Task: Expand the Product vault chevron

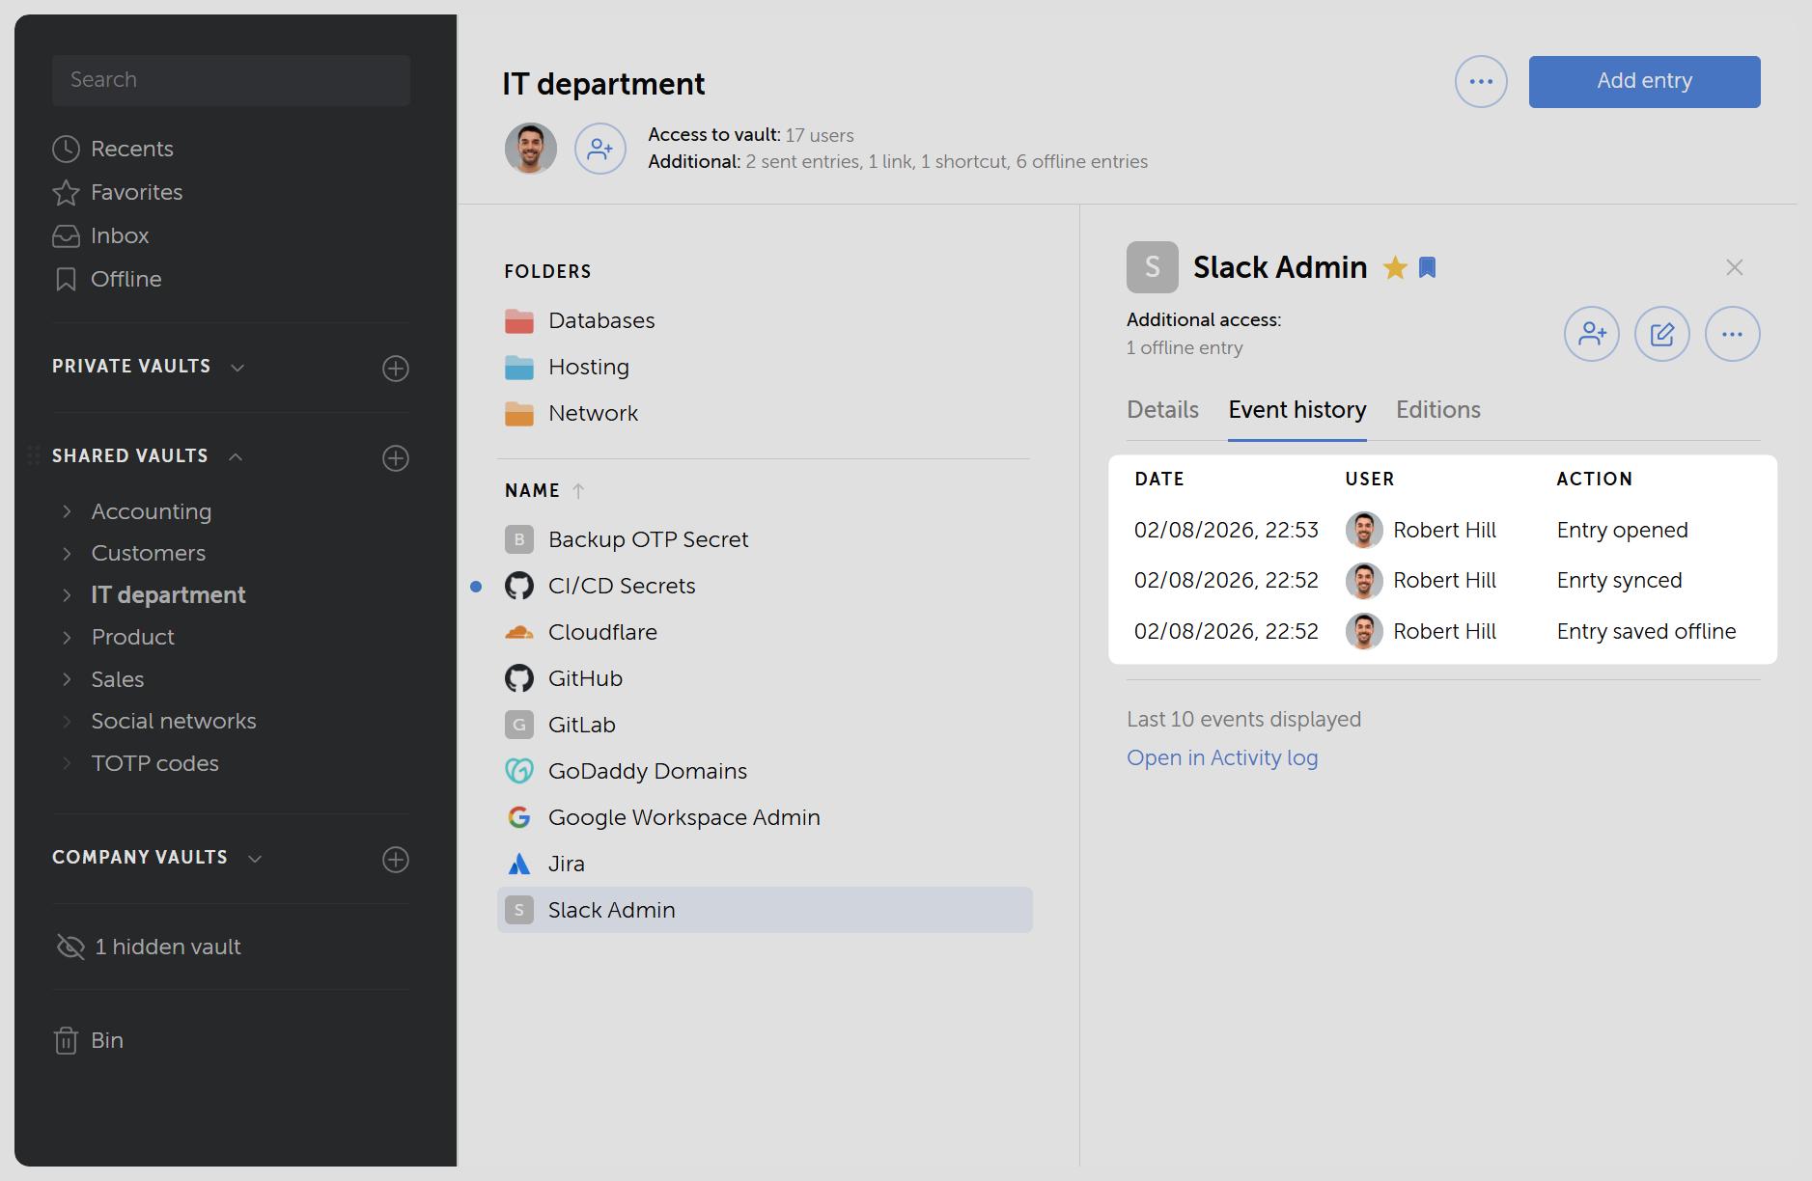Action: click(x=67, y=637)
